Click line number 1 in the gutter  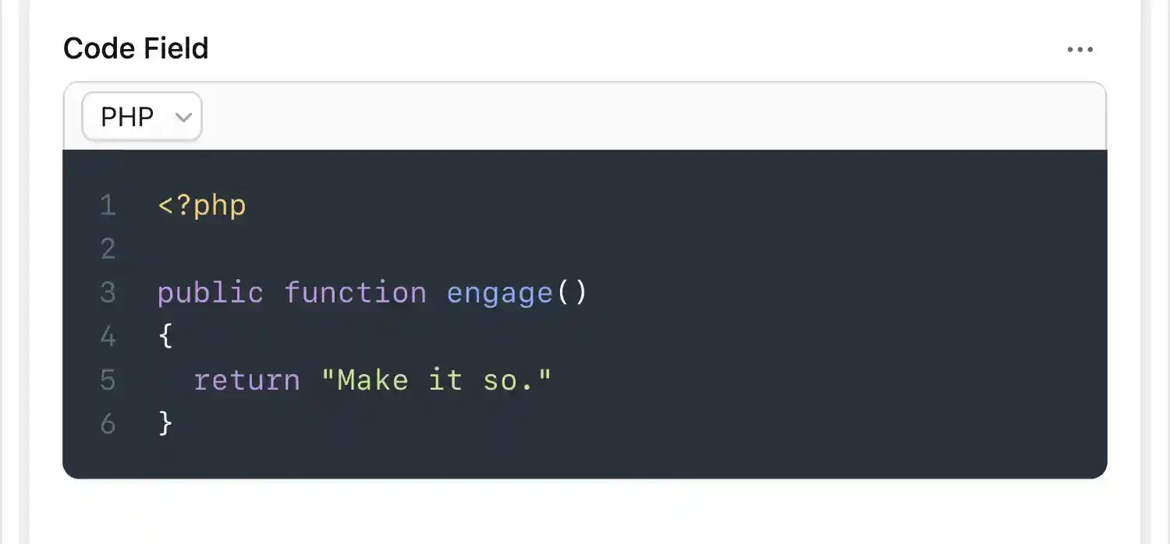(x=108, y=206)
